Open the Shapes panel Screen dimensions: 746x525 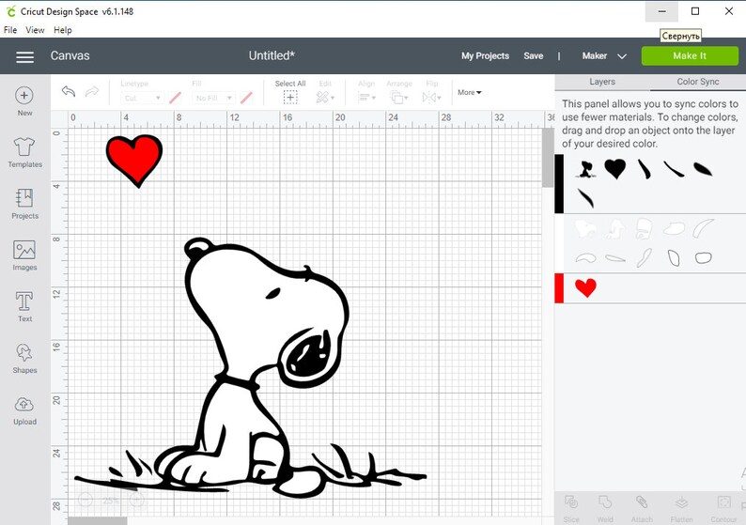coord(24,358)
